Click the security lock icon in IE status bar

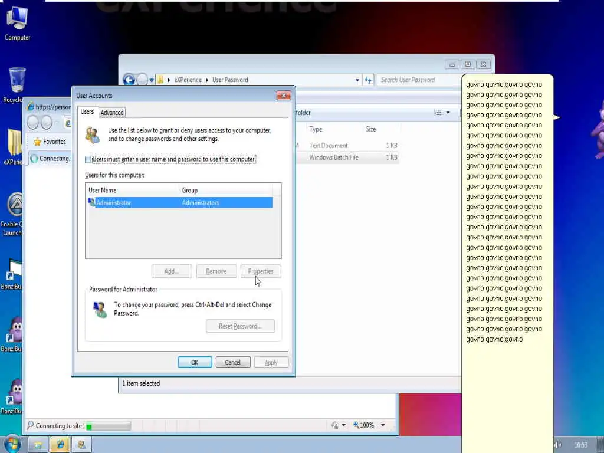[x=335, y=425]
